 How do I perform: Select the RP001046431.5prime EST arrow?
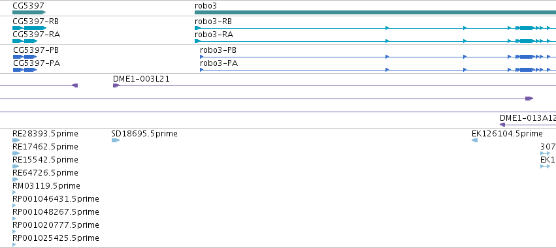point(14,206)
